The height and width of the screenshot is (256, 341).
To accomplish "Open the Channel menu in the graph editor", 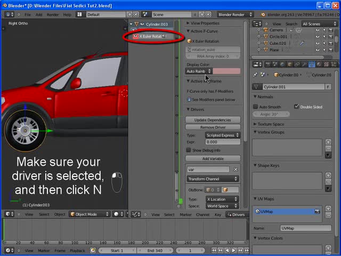I will tap(202, 214).
